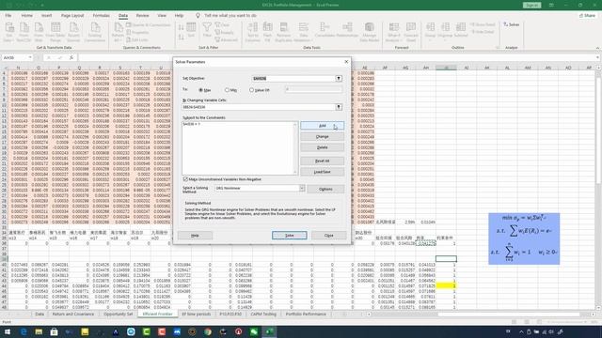The height and width of the screenshot is (338, 602).
Task: Click Set Objective range selector arrow
Action: click(339, 78)
